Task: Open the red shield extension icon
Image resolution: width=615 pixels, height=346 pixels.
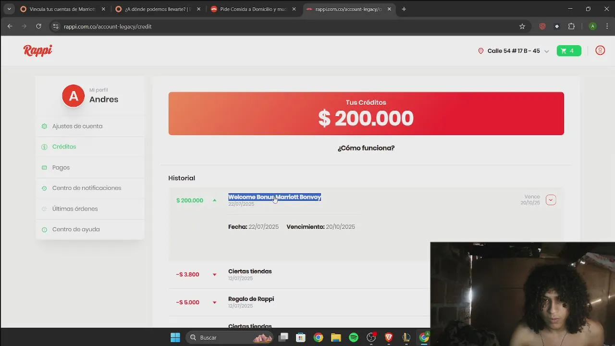Action: [x=542, y=26]
